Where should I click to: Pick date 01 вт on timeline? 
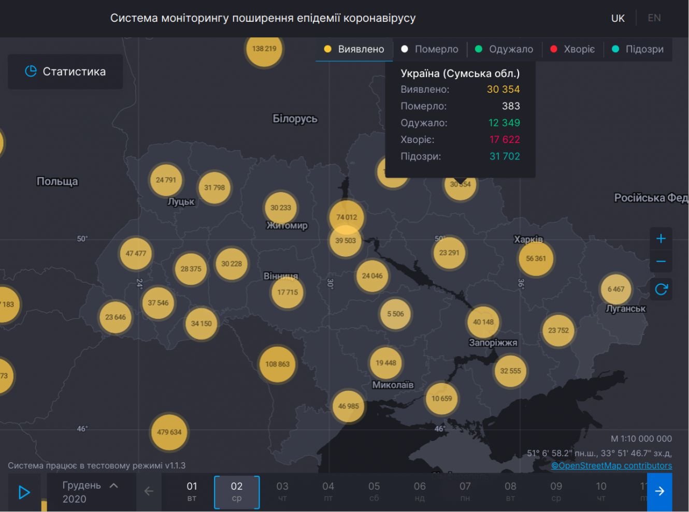click(x=192, y=491)
